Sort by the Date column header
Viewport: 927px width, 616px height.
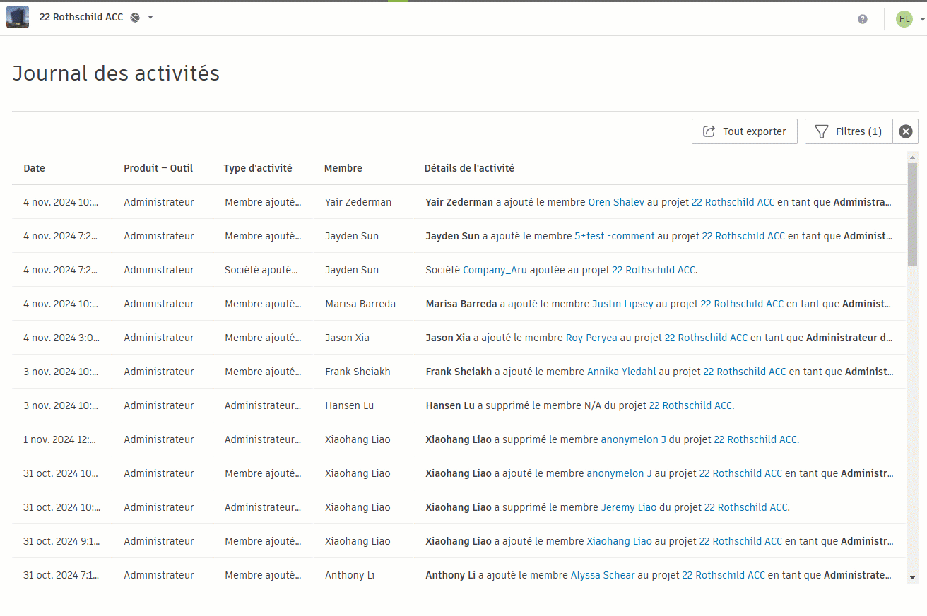(x=34, y=168)
